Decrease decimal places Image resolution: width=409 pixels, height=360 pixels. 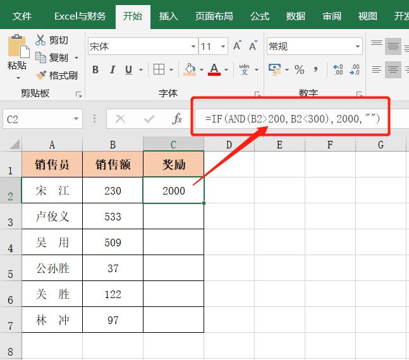pyautogui.click(x=355, y=69)
